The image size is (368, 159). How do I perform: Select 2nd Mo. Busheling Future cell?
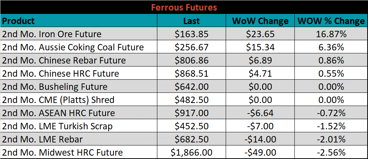(79, 86)
